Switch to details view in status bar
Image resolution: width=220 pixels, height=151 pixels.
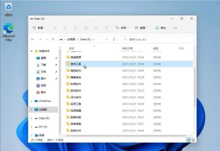click(189, 140)
